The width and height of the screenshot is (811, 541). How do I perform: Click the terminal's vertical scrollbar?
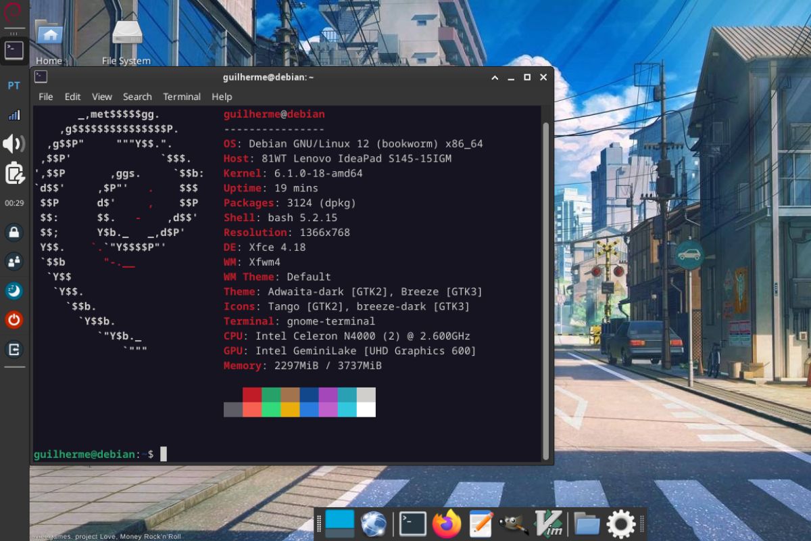[x=546, y=291]
